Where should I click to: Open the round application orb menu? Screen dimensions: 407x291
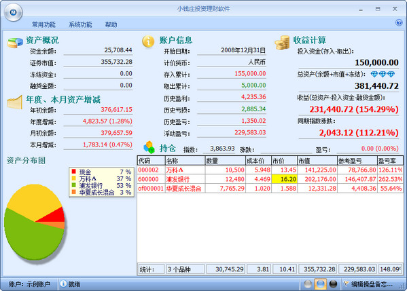(14, 12)
